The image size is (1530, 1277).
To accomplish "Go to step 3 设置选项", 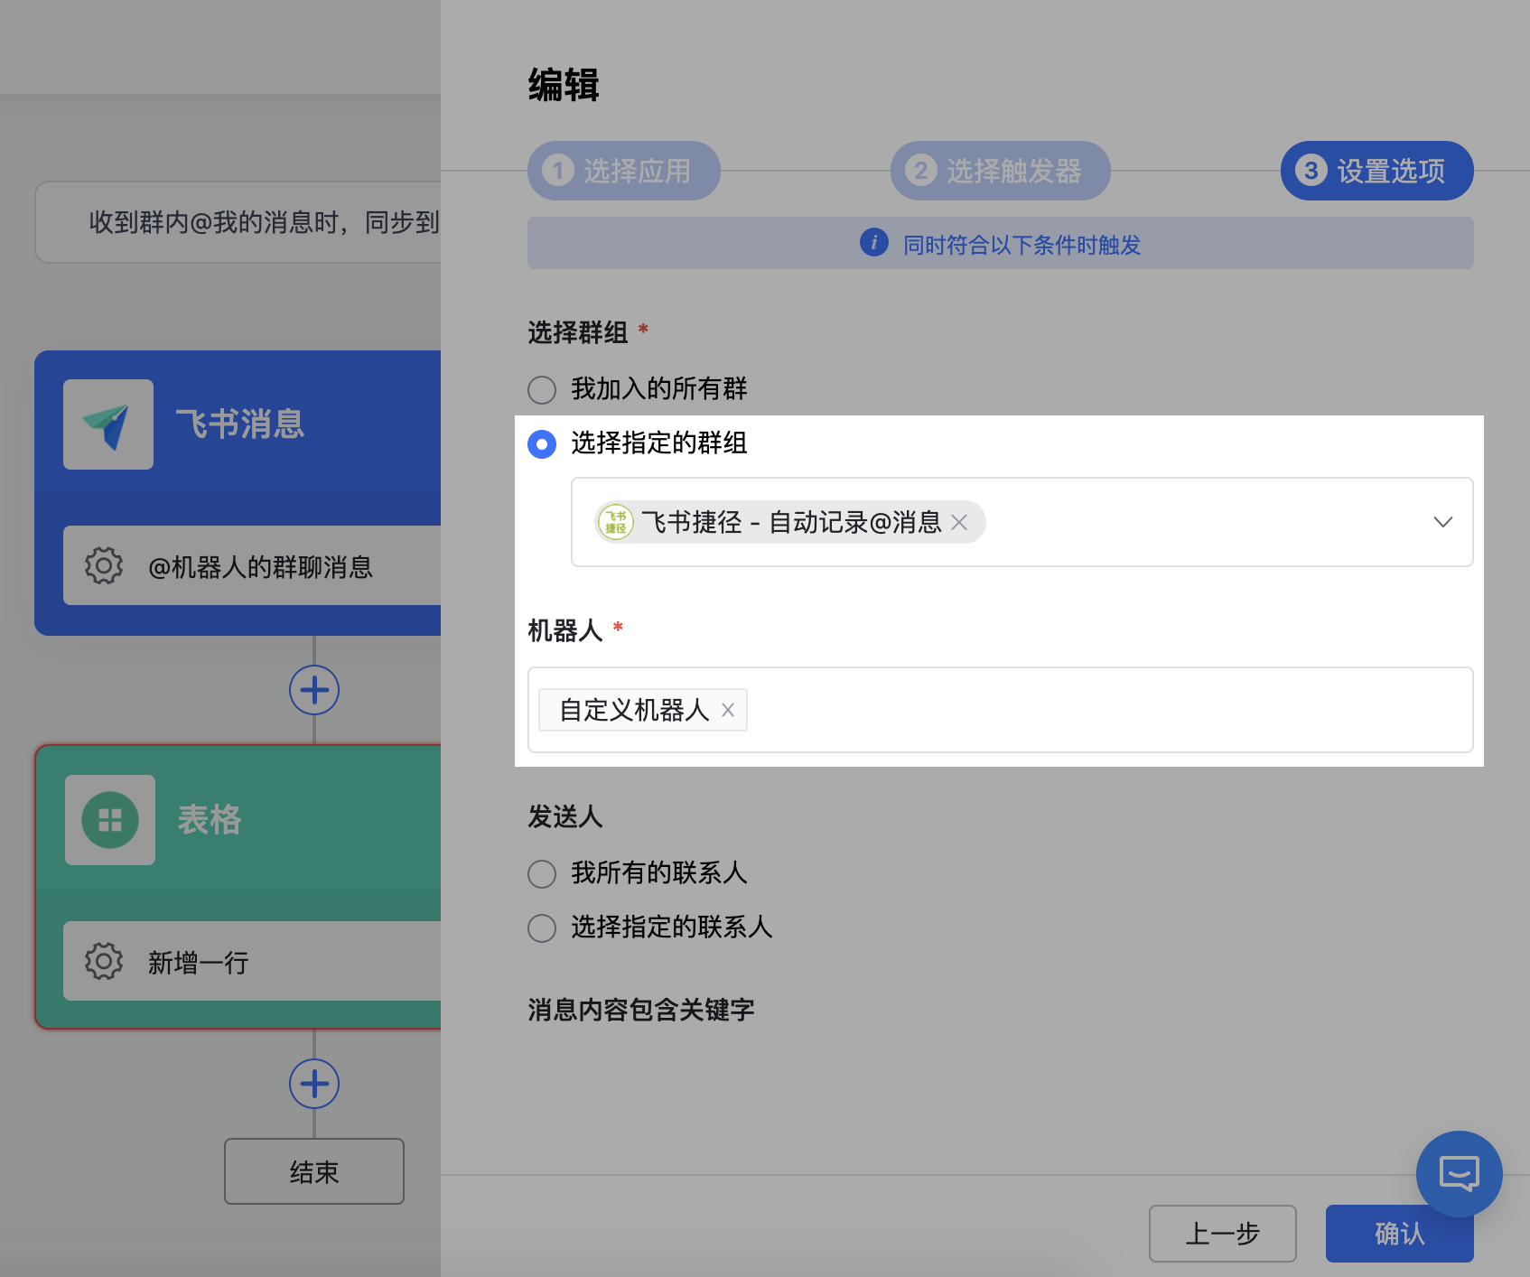I will point(1377,171).
